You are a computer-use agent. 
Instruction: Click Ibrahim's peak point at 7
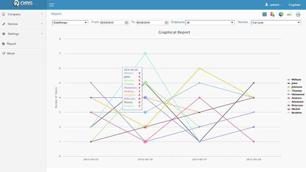[x=145, y=53]
